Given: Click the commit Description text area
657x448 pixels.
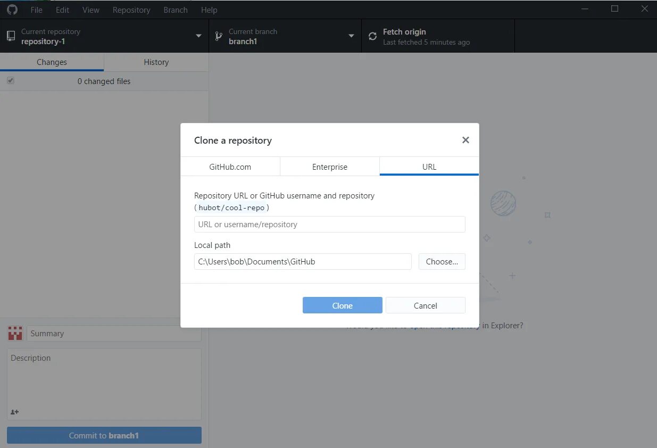Looking at the screenshot, I should [x=104, y=384].
